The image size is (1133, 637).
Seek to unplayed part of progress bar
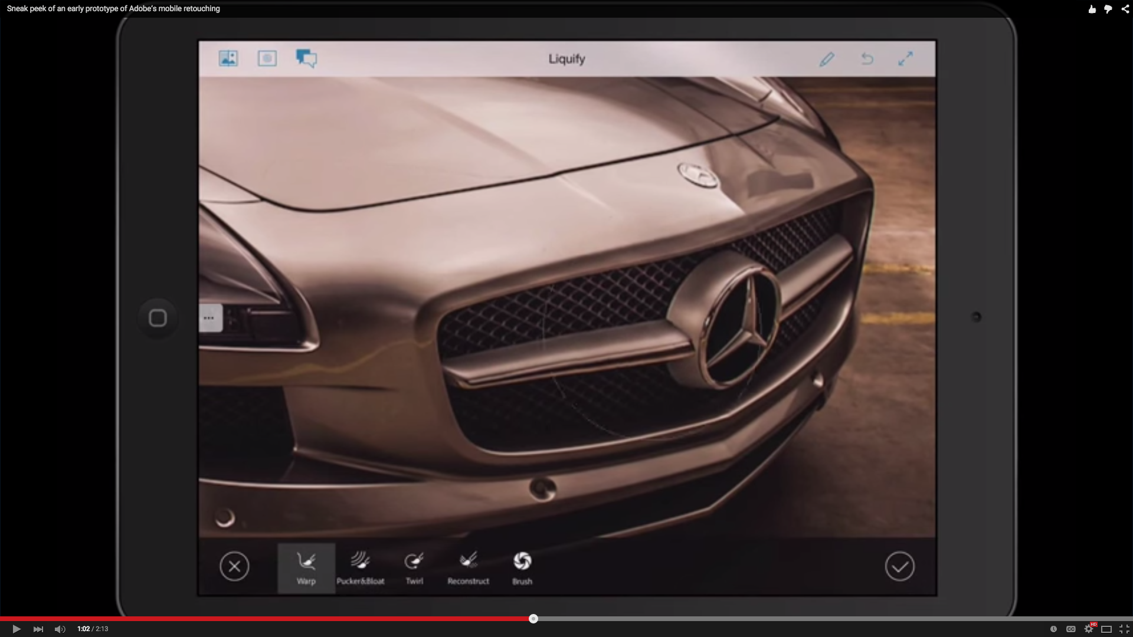coord(835,619)
